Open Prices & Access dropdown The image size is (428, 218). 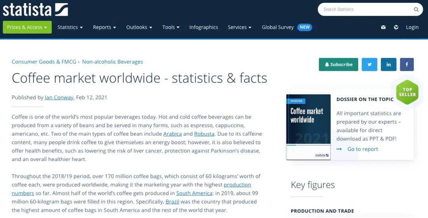(27, 27)
